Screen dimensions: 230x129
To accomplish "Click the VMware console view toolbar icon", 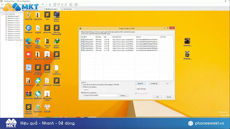I will pos(71,5).
